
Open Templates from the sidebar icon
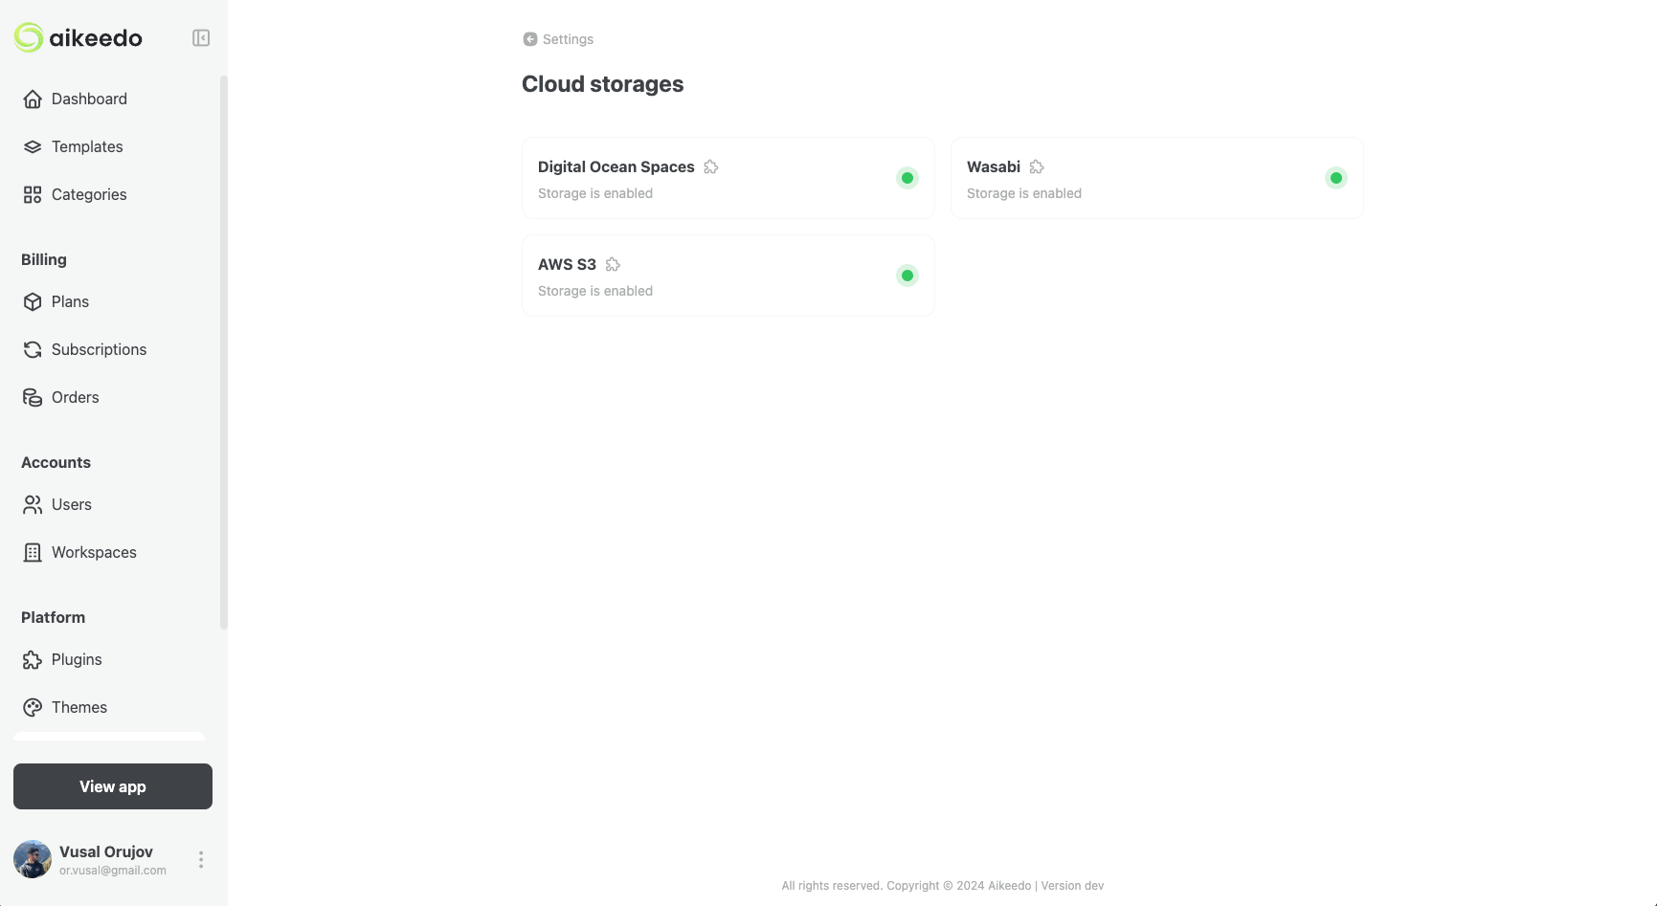click(33, 146)
